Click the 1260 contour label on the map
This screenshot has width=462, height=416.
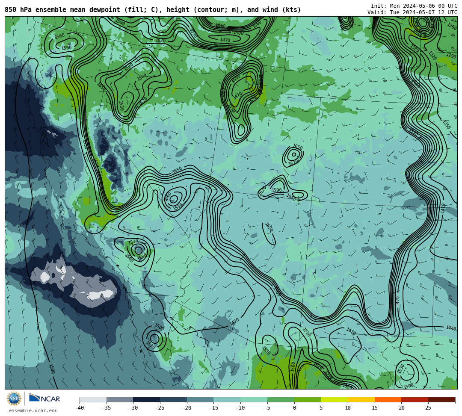(452, 26)
